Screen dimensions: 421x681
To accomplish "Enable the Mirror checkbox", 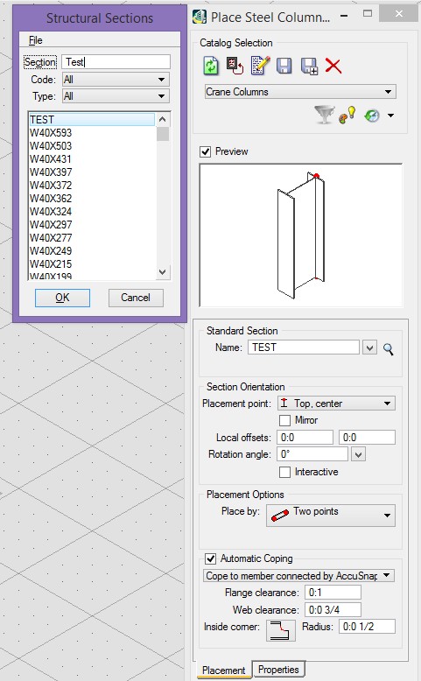I will click(x=285, y=420).
